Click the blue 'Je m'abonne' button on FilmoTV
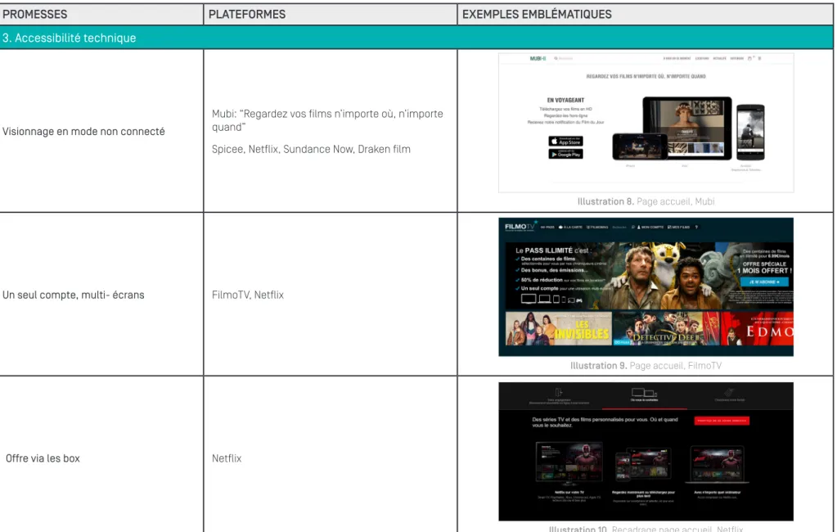Viewport: 837px width, 532px height. coord(764,282)
